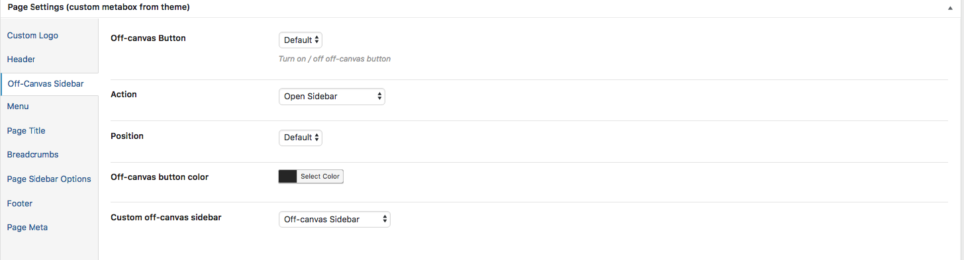Open the Page Meta tab
The height and width of the screenshot is (260, 964).
pyautogui.click(x=27, y=227)
